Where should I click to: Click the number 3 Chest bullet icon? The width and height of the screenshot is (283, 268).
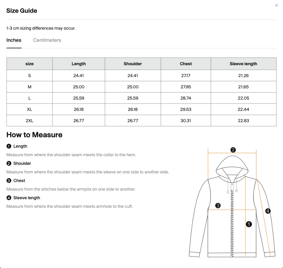point(9,181)
